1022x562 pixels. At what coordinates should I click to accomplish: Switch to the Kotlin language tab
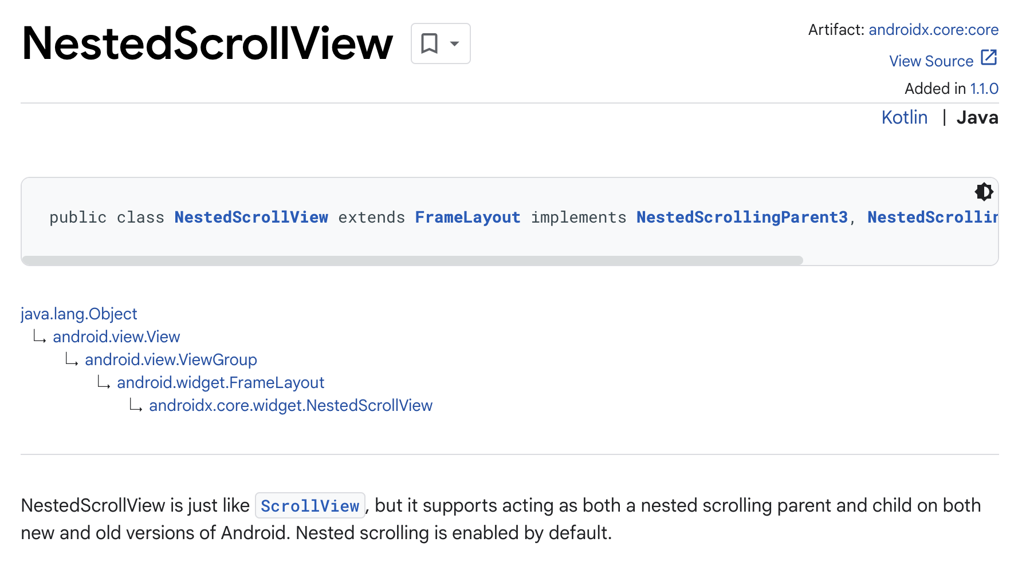click(904, 117)
